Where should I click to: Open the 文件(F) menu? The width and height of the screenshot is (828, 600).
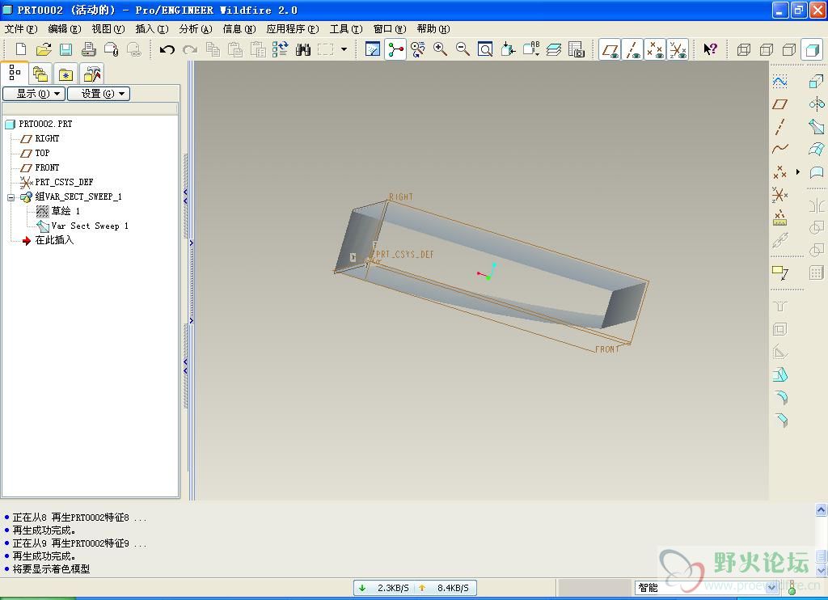[21, 29]
